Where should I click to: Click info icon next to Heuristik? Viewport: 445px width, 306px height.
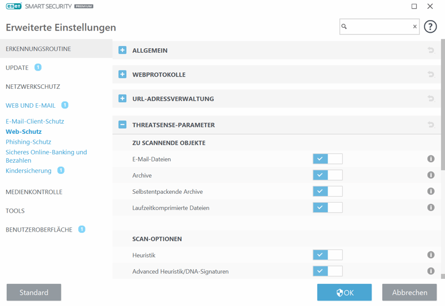pos(431,255)
